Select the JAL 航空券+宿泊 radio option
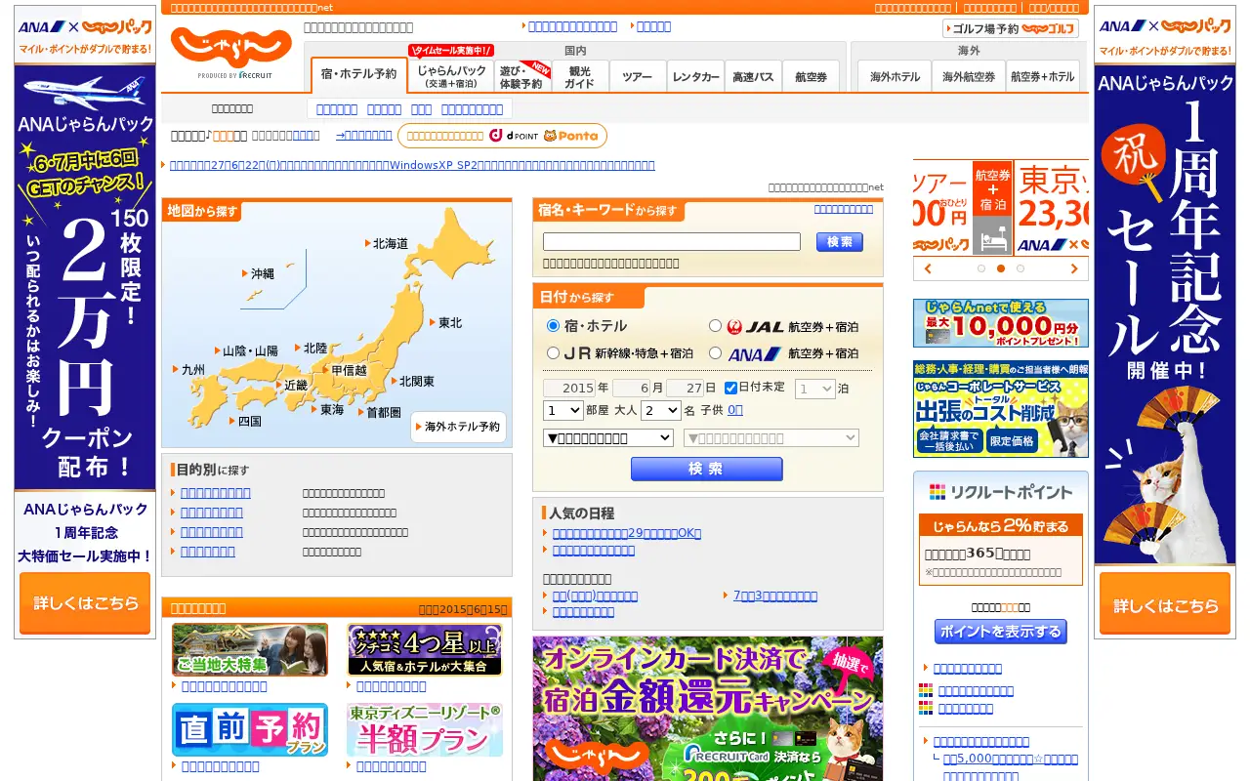 (x=716, y=326)
